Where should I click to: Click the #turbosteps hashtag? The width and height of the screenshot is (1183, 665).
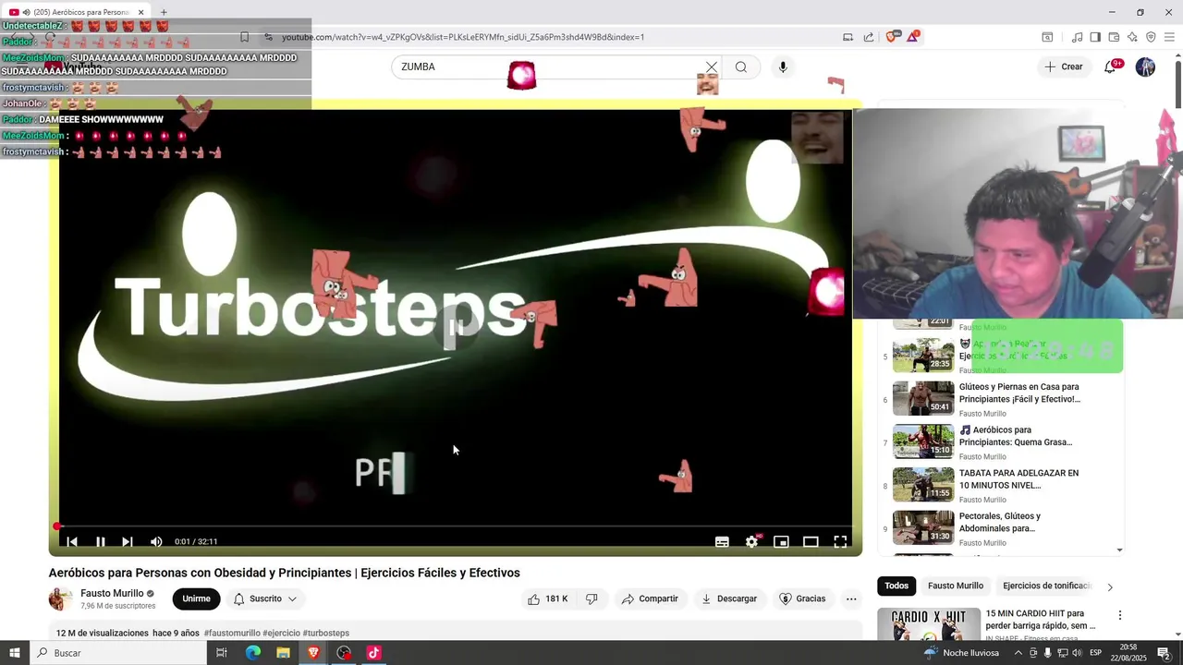326,633
